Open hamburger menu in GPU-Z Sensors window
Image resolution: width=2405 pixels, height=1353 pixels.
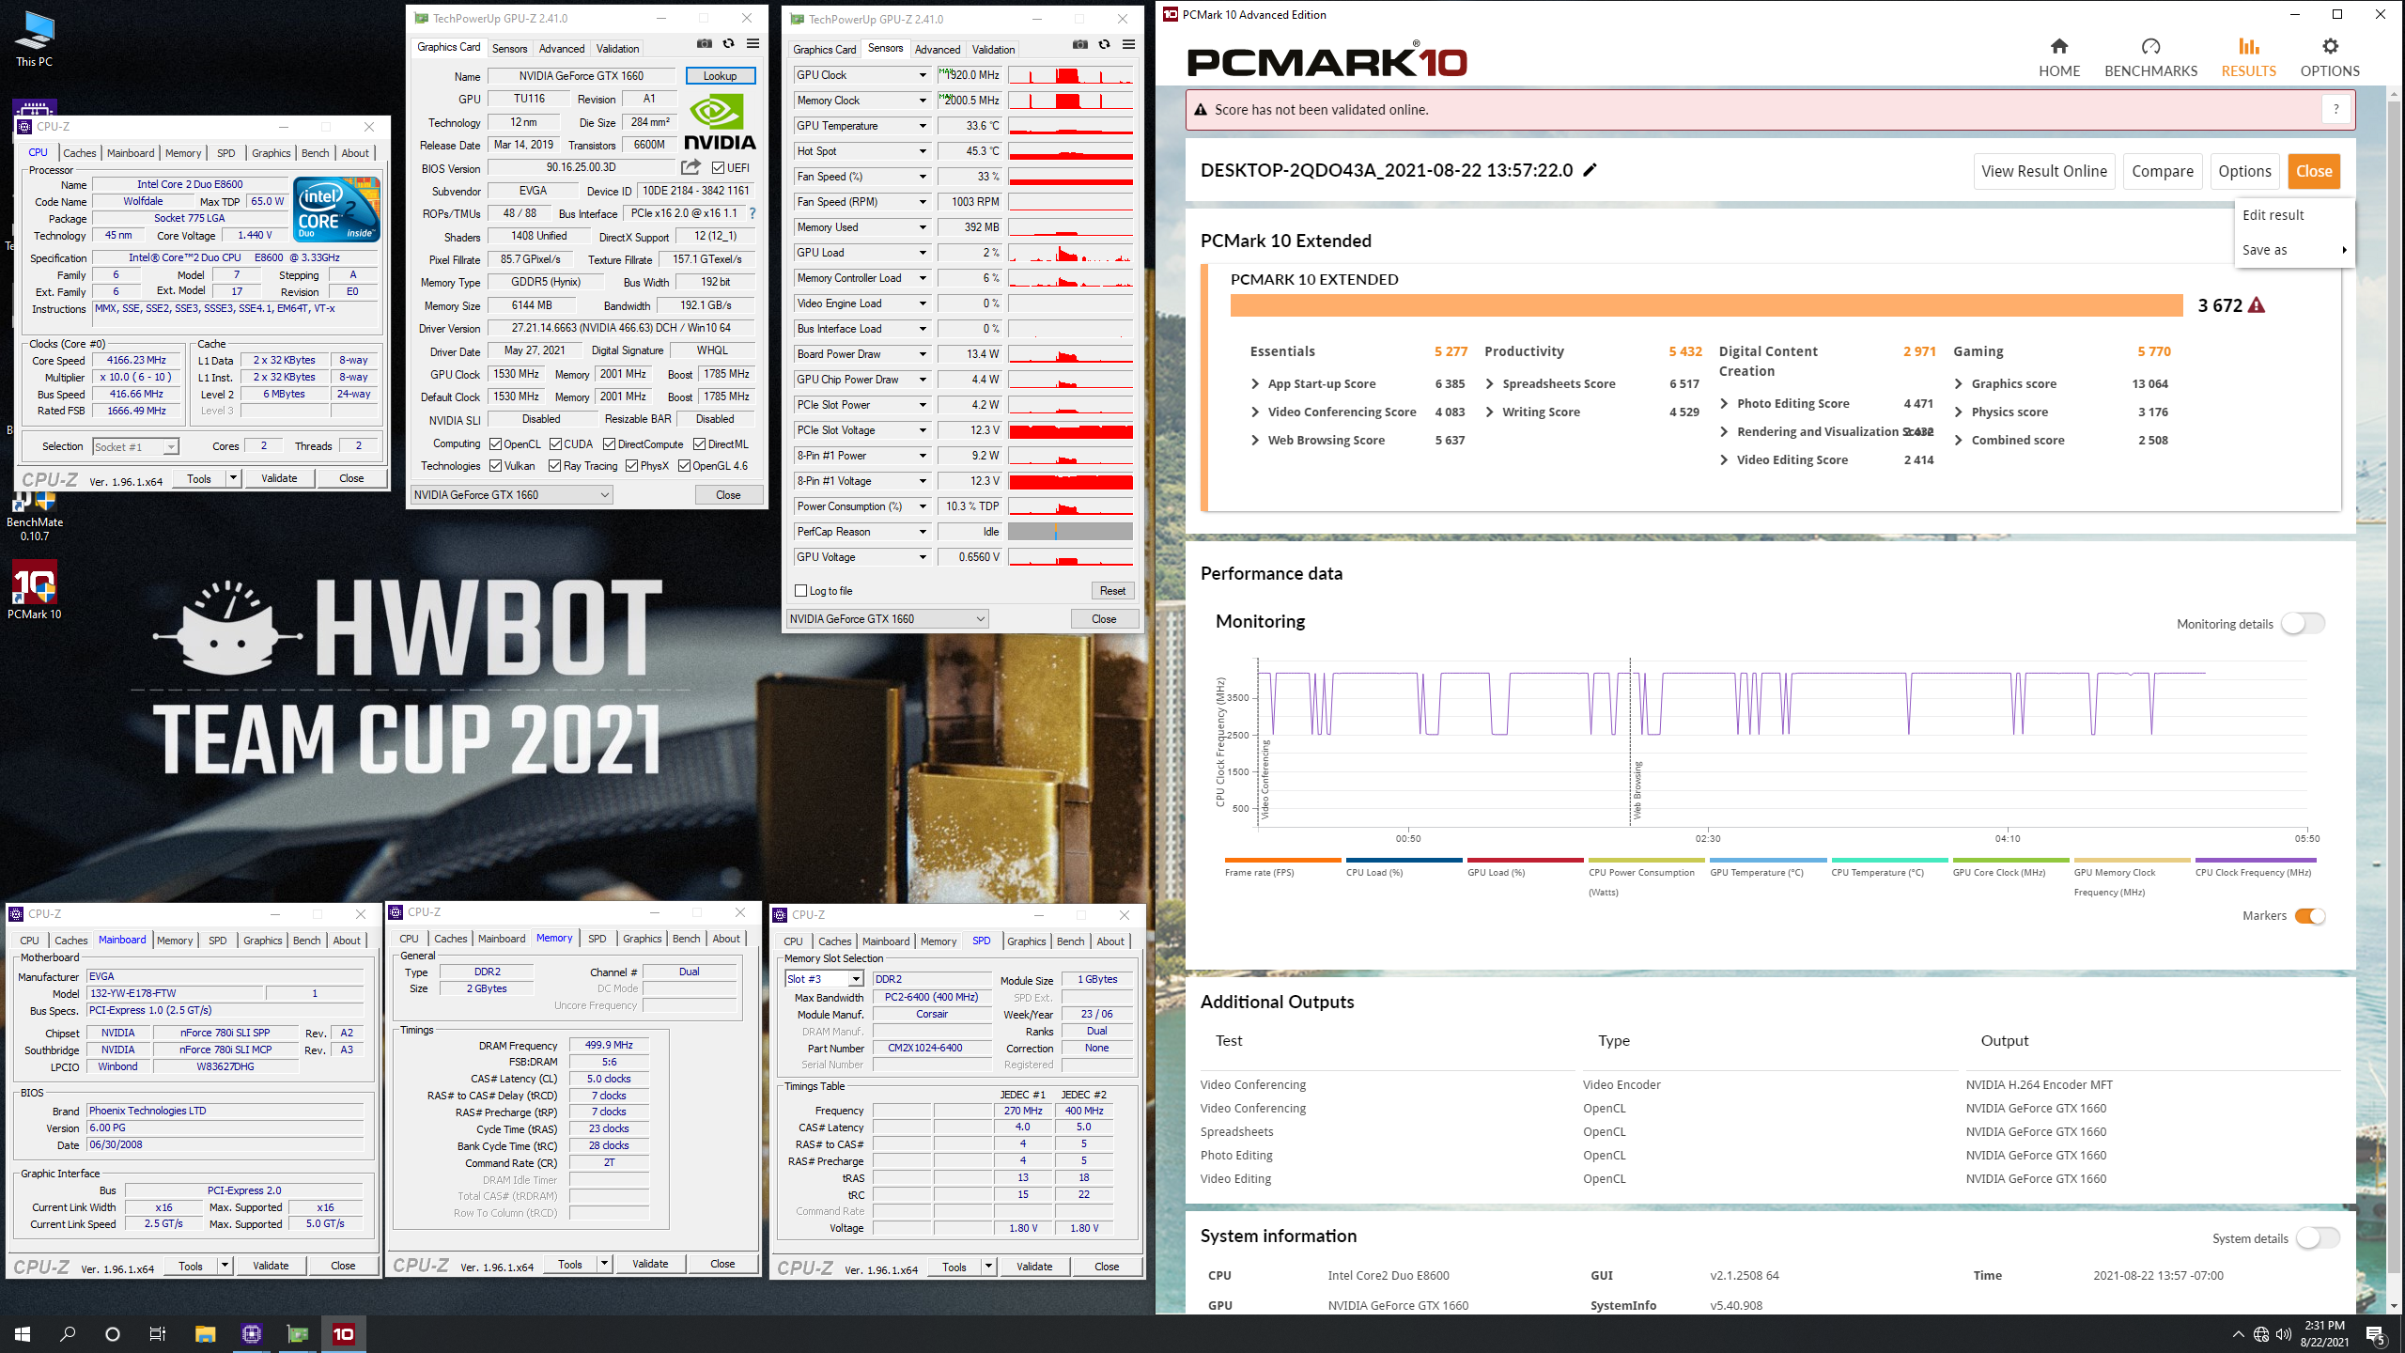coord(1128,44)
